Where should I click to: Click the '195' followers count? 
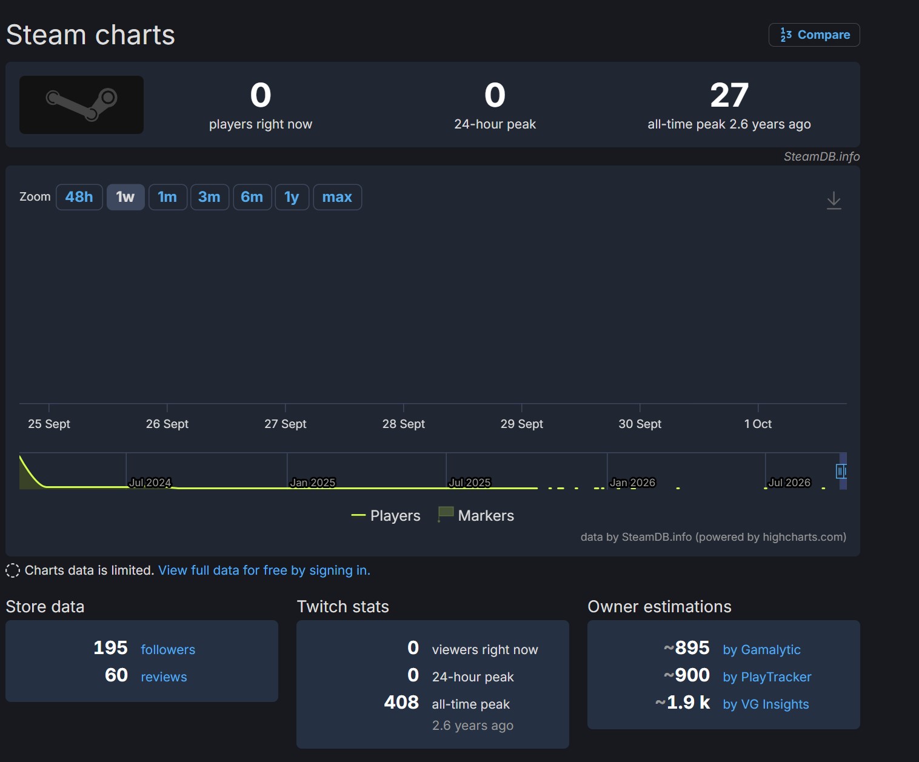coord(110,648)
